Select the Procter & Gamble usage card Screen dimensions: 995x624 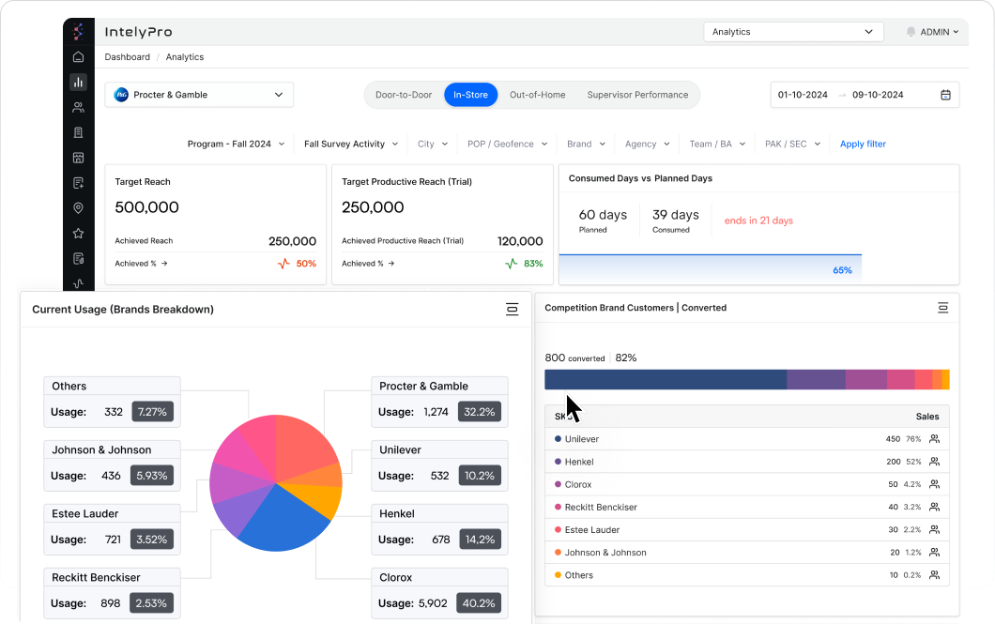tap(439, 402)
